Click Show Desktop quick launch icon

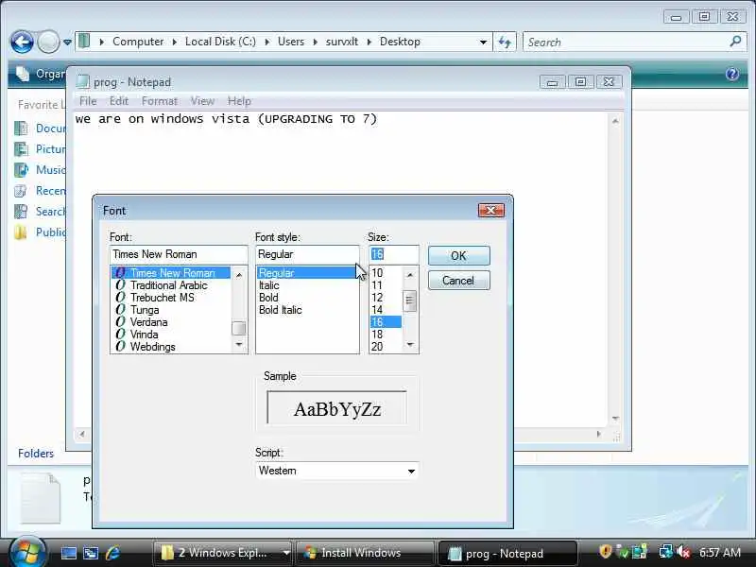click(68, 553)
